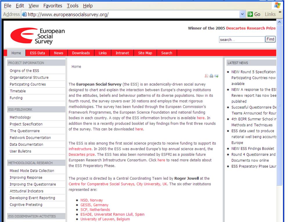Click the printer icon above article
This screenshot has width=297, height=222.
pyautogui.click(x=211, y=76)
